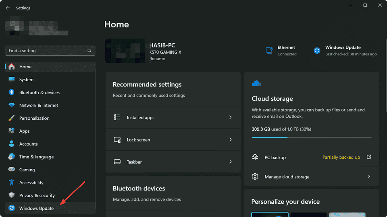Image resolution: width=387 pixels, height=217 pixels.
Task: Maximize the Settings window
Action: click(365, 5)
